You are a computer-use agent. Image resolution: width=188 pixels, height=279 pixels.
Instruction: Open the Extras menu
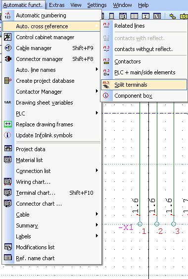coord(57,5)
